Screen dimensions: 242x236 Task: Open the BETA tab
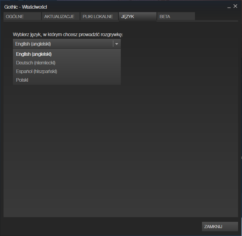point(176,16)
